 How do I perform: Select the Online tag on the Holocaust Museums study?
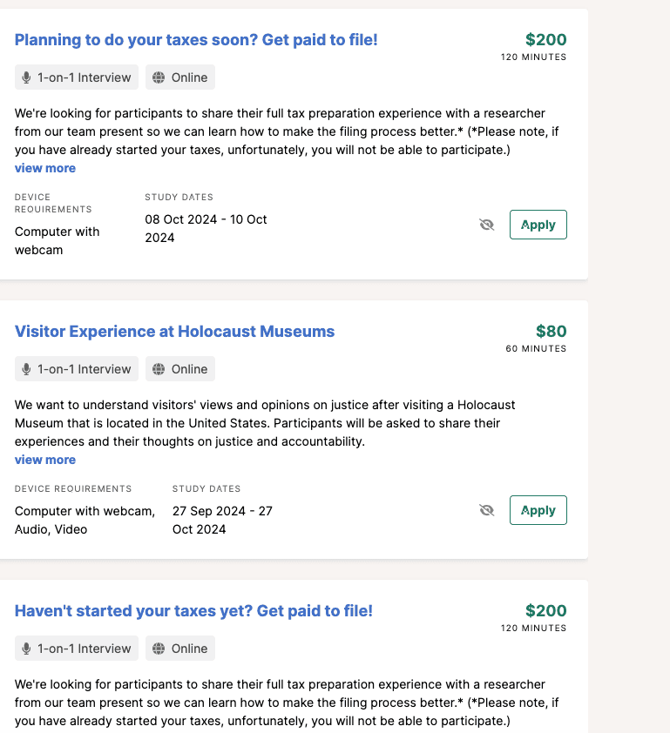[179, 368]
